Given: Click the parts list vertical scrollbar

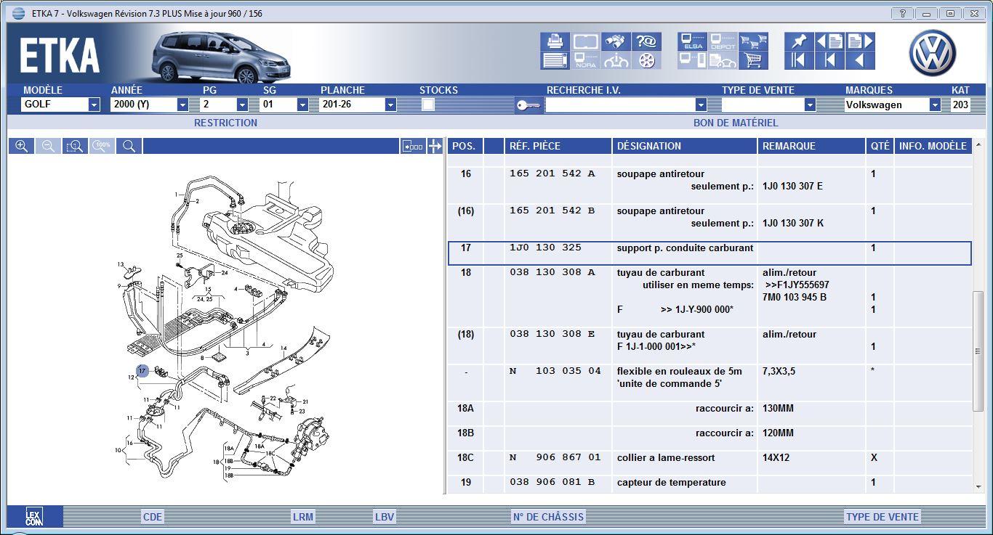Looking at the screenshot, I should (978, 351).
